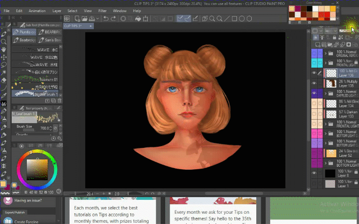The image size is (359, 224).
Task: Select the Magnifier zoom tool
Action: (x=4, y=42)
